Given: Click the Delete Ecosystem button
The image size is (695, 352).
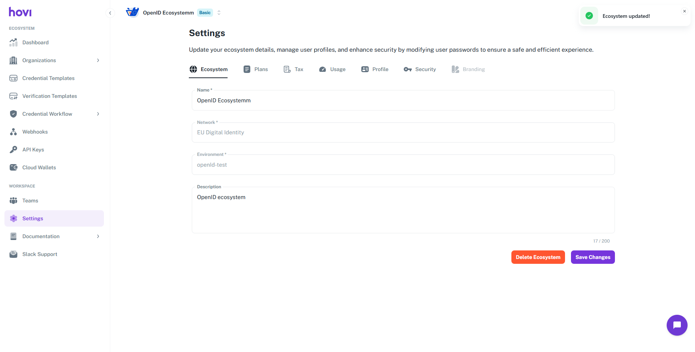Looking at the screenshot, I should 538,257.
